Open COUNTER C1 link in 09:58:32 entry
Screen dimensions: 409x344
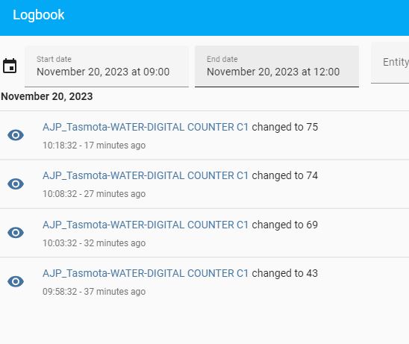[146, 273]
